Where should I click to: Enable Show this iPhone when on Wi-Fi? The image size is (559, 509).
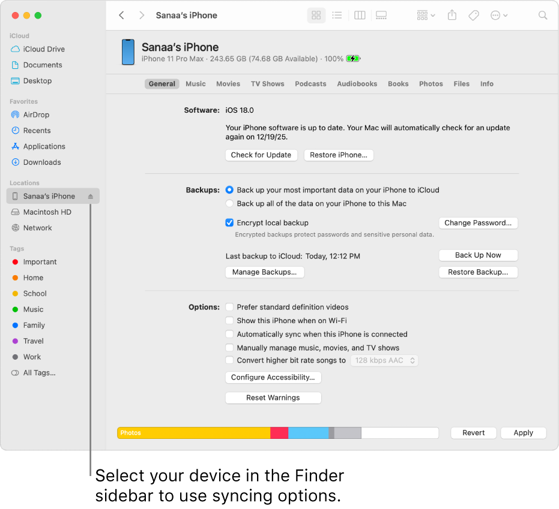(x=229, y=321)
